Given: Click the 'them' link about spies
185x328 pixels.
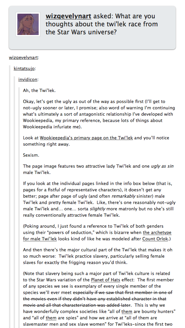Looking at the screenshot, I should tap(51, 318).
